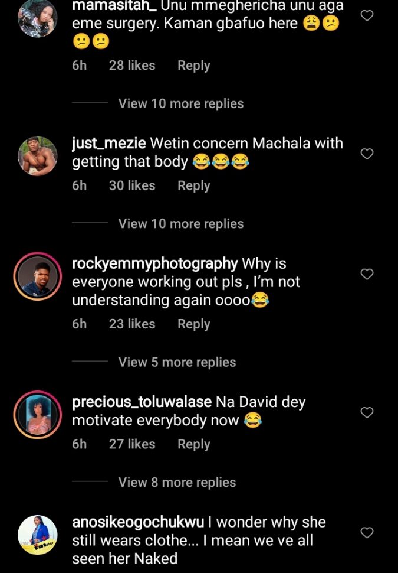Viewport: 398px width, 573px height.
Task: Tap heart on anosikeogochukwu's comment
Action: coord(367,533)
